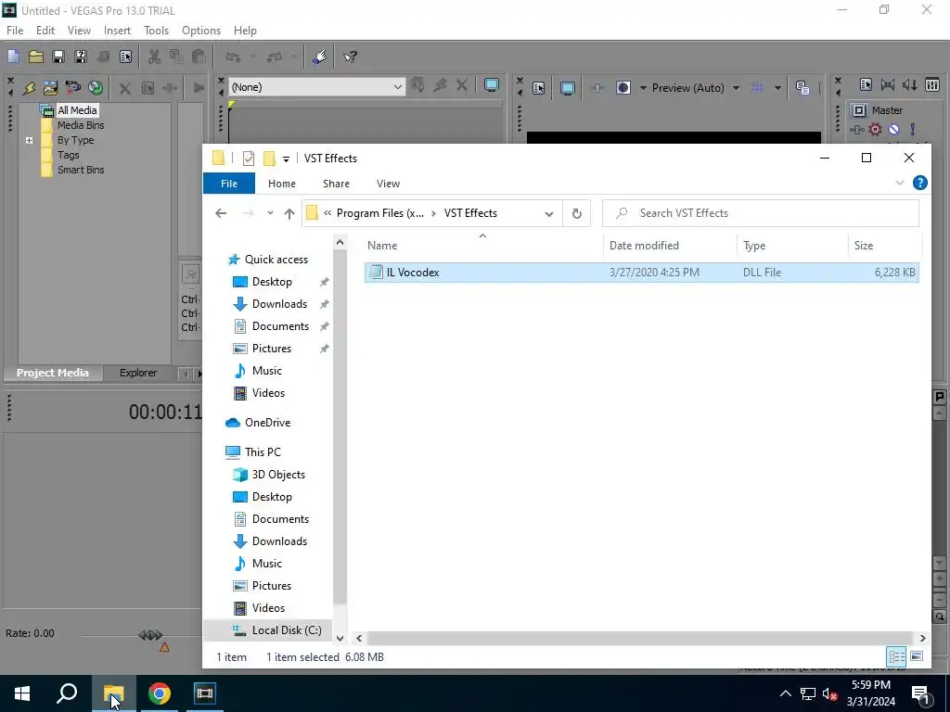
Task: Open Windows Start menu
Action: 22,693
